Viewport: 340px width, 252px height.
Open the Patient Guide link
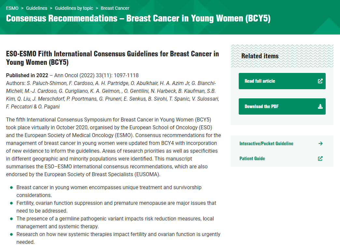(x=252, y=159)
